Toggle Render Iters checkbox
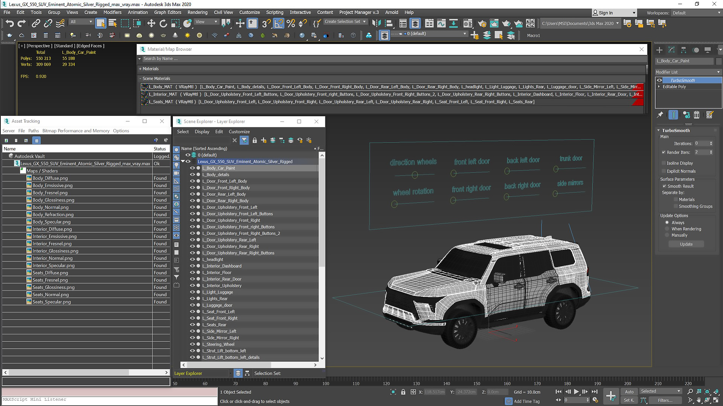The width and height of the screenshot is (723, 406). pyautogui.click(x=664, y=152)
